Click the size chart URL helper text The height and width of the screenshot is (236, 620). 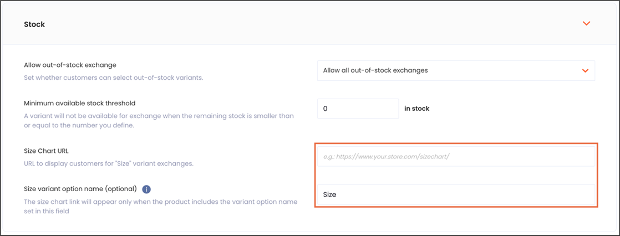click(x=108, y=163)
